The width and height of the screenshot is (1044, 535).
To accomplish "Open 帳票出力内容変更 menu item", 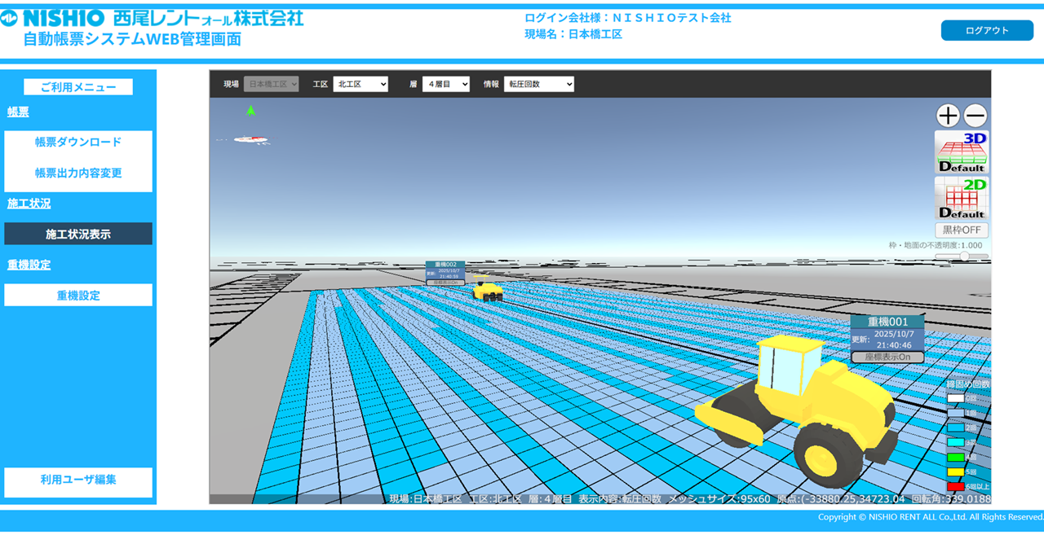I will click(78, 173).
